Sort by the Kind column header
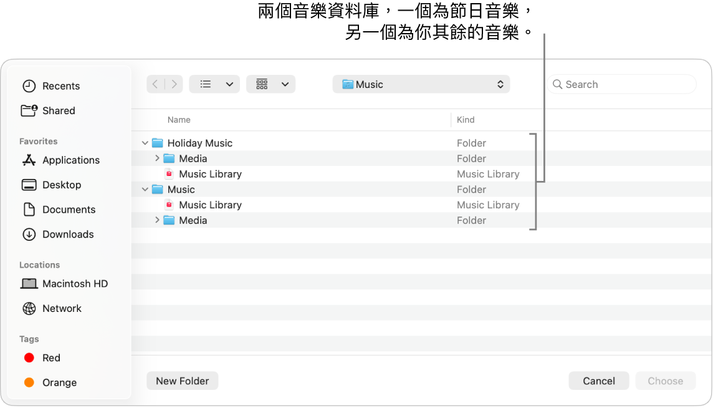Viewport: 713px width, 408px height. (x=466, y=120)
